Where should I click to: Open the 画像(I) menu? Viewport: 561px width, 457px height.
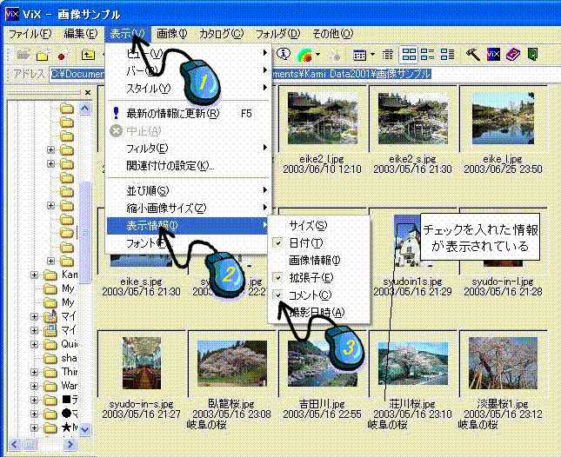[x=171, y=34]
